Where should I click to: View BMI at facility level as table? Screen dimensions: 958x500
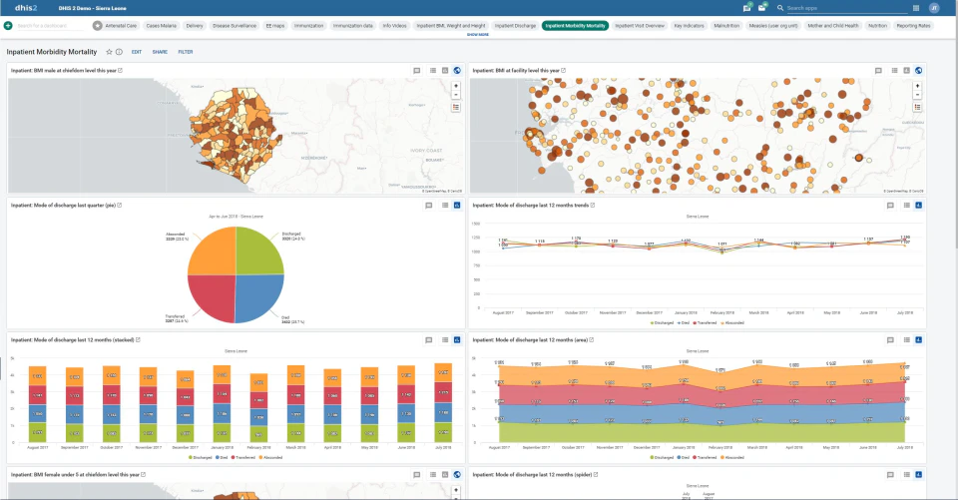[x=892, y=71]
